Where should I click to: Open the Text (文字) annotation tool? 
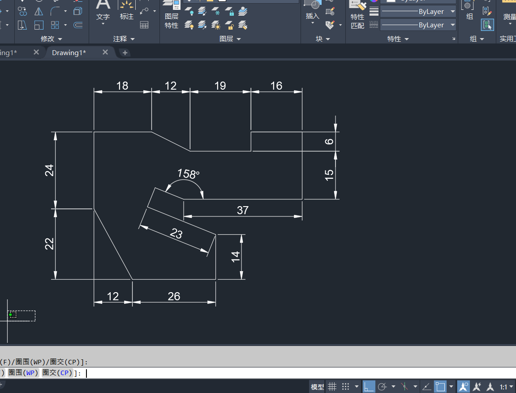point(103,11)
